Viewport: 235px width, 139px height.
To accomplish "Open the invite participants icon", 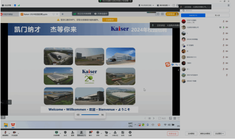I will (x=73, y=133).
